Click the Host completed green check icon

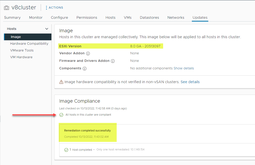coord(66,150)
